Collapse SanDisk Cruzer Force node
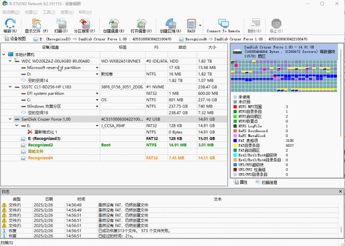This screenshot has width=345, height=246. coord(10,119)
